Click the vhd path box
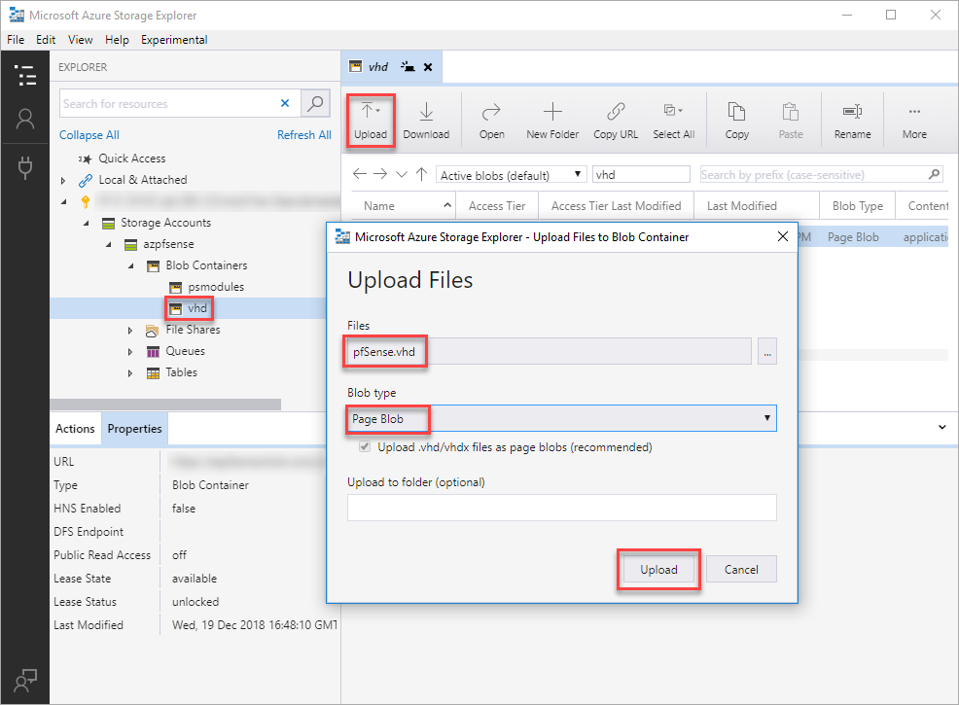This screenshot has width=959, height=705. 641,175
